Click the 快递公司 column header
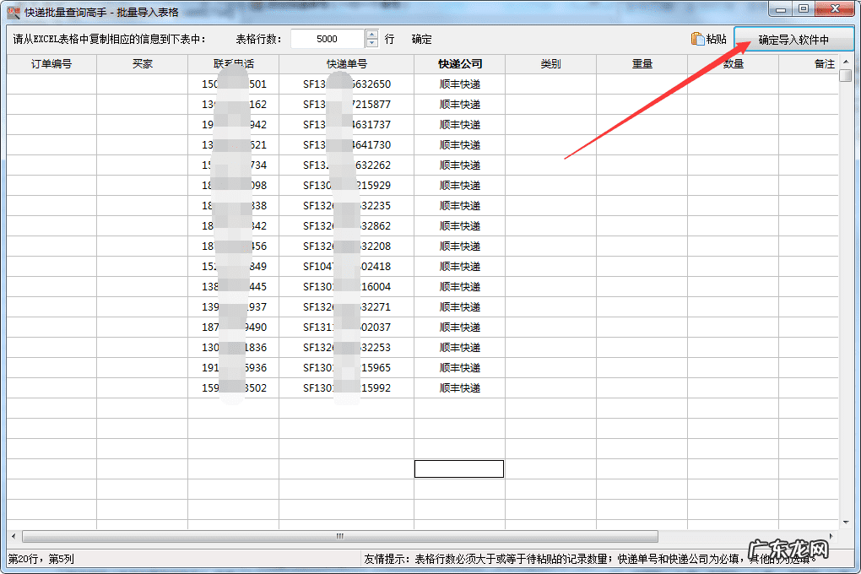This screenshot has width=861, height=574. pos(460,64)
